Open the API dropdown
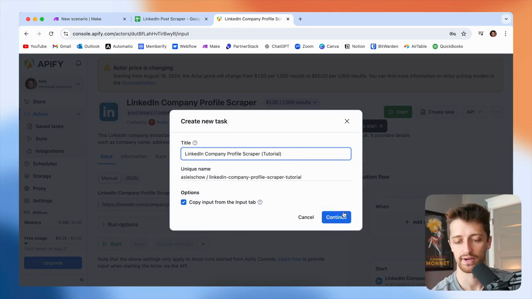The image size is (532, 299). (474, 112)
